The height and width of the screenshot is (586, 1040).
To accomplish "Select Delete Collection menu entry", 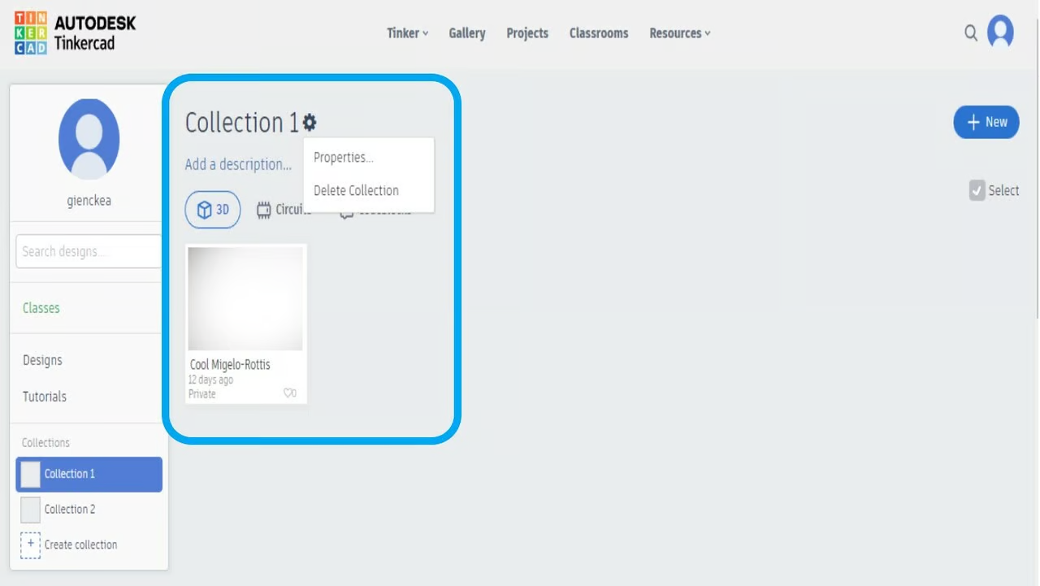I will 356,191.
